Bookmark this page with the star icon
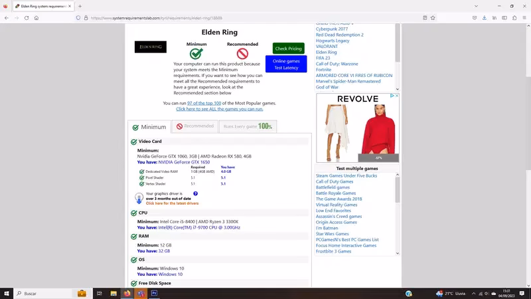Image resolution: width=531 pixels, height=299 pixels. 433,18
